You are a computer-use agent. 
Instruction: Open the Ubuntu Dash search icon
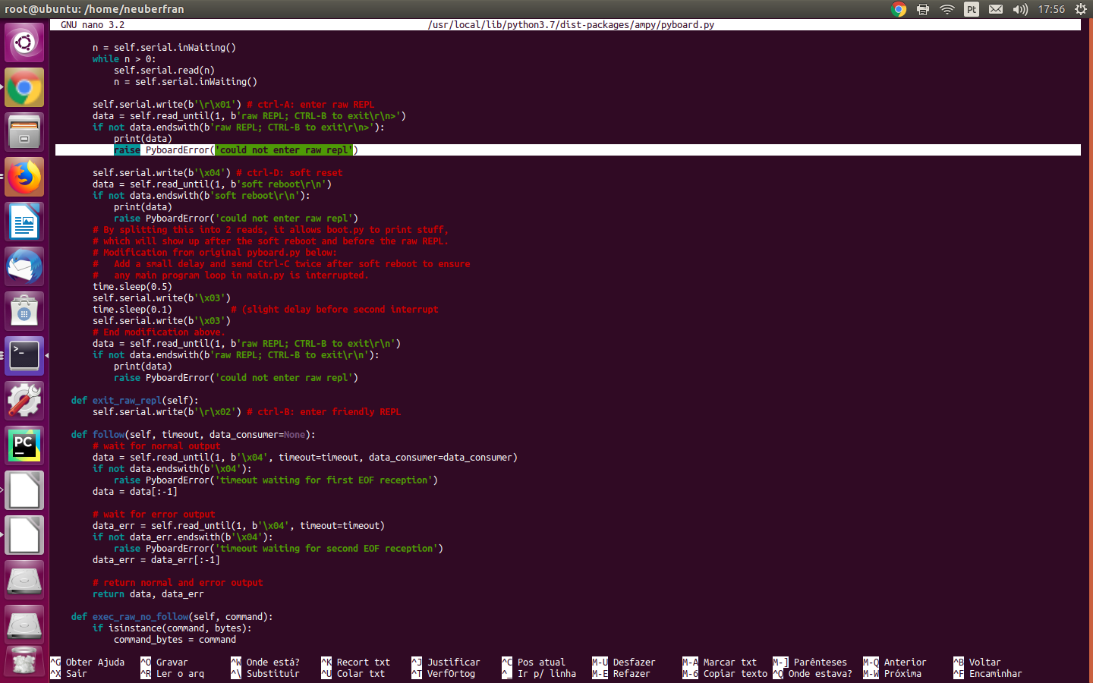point(24,42)
